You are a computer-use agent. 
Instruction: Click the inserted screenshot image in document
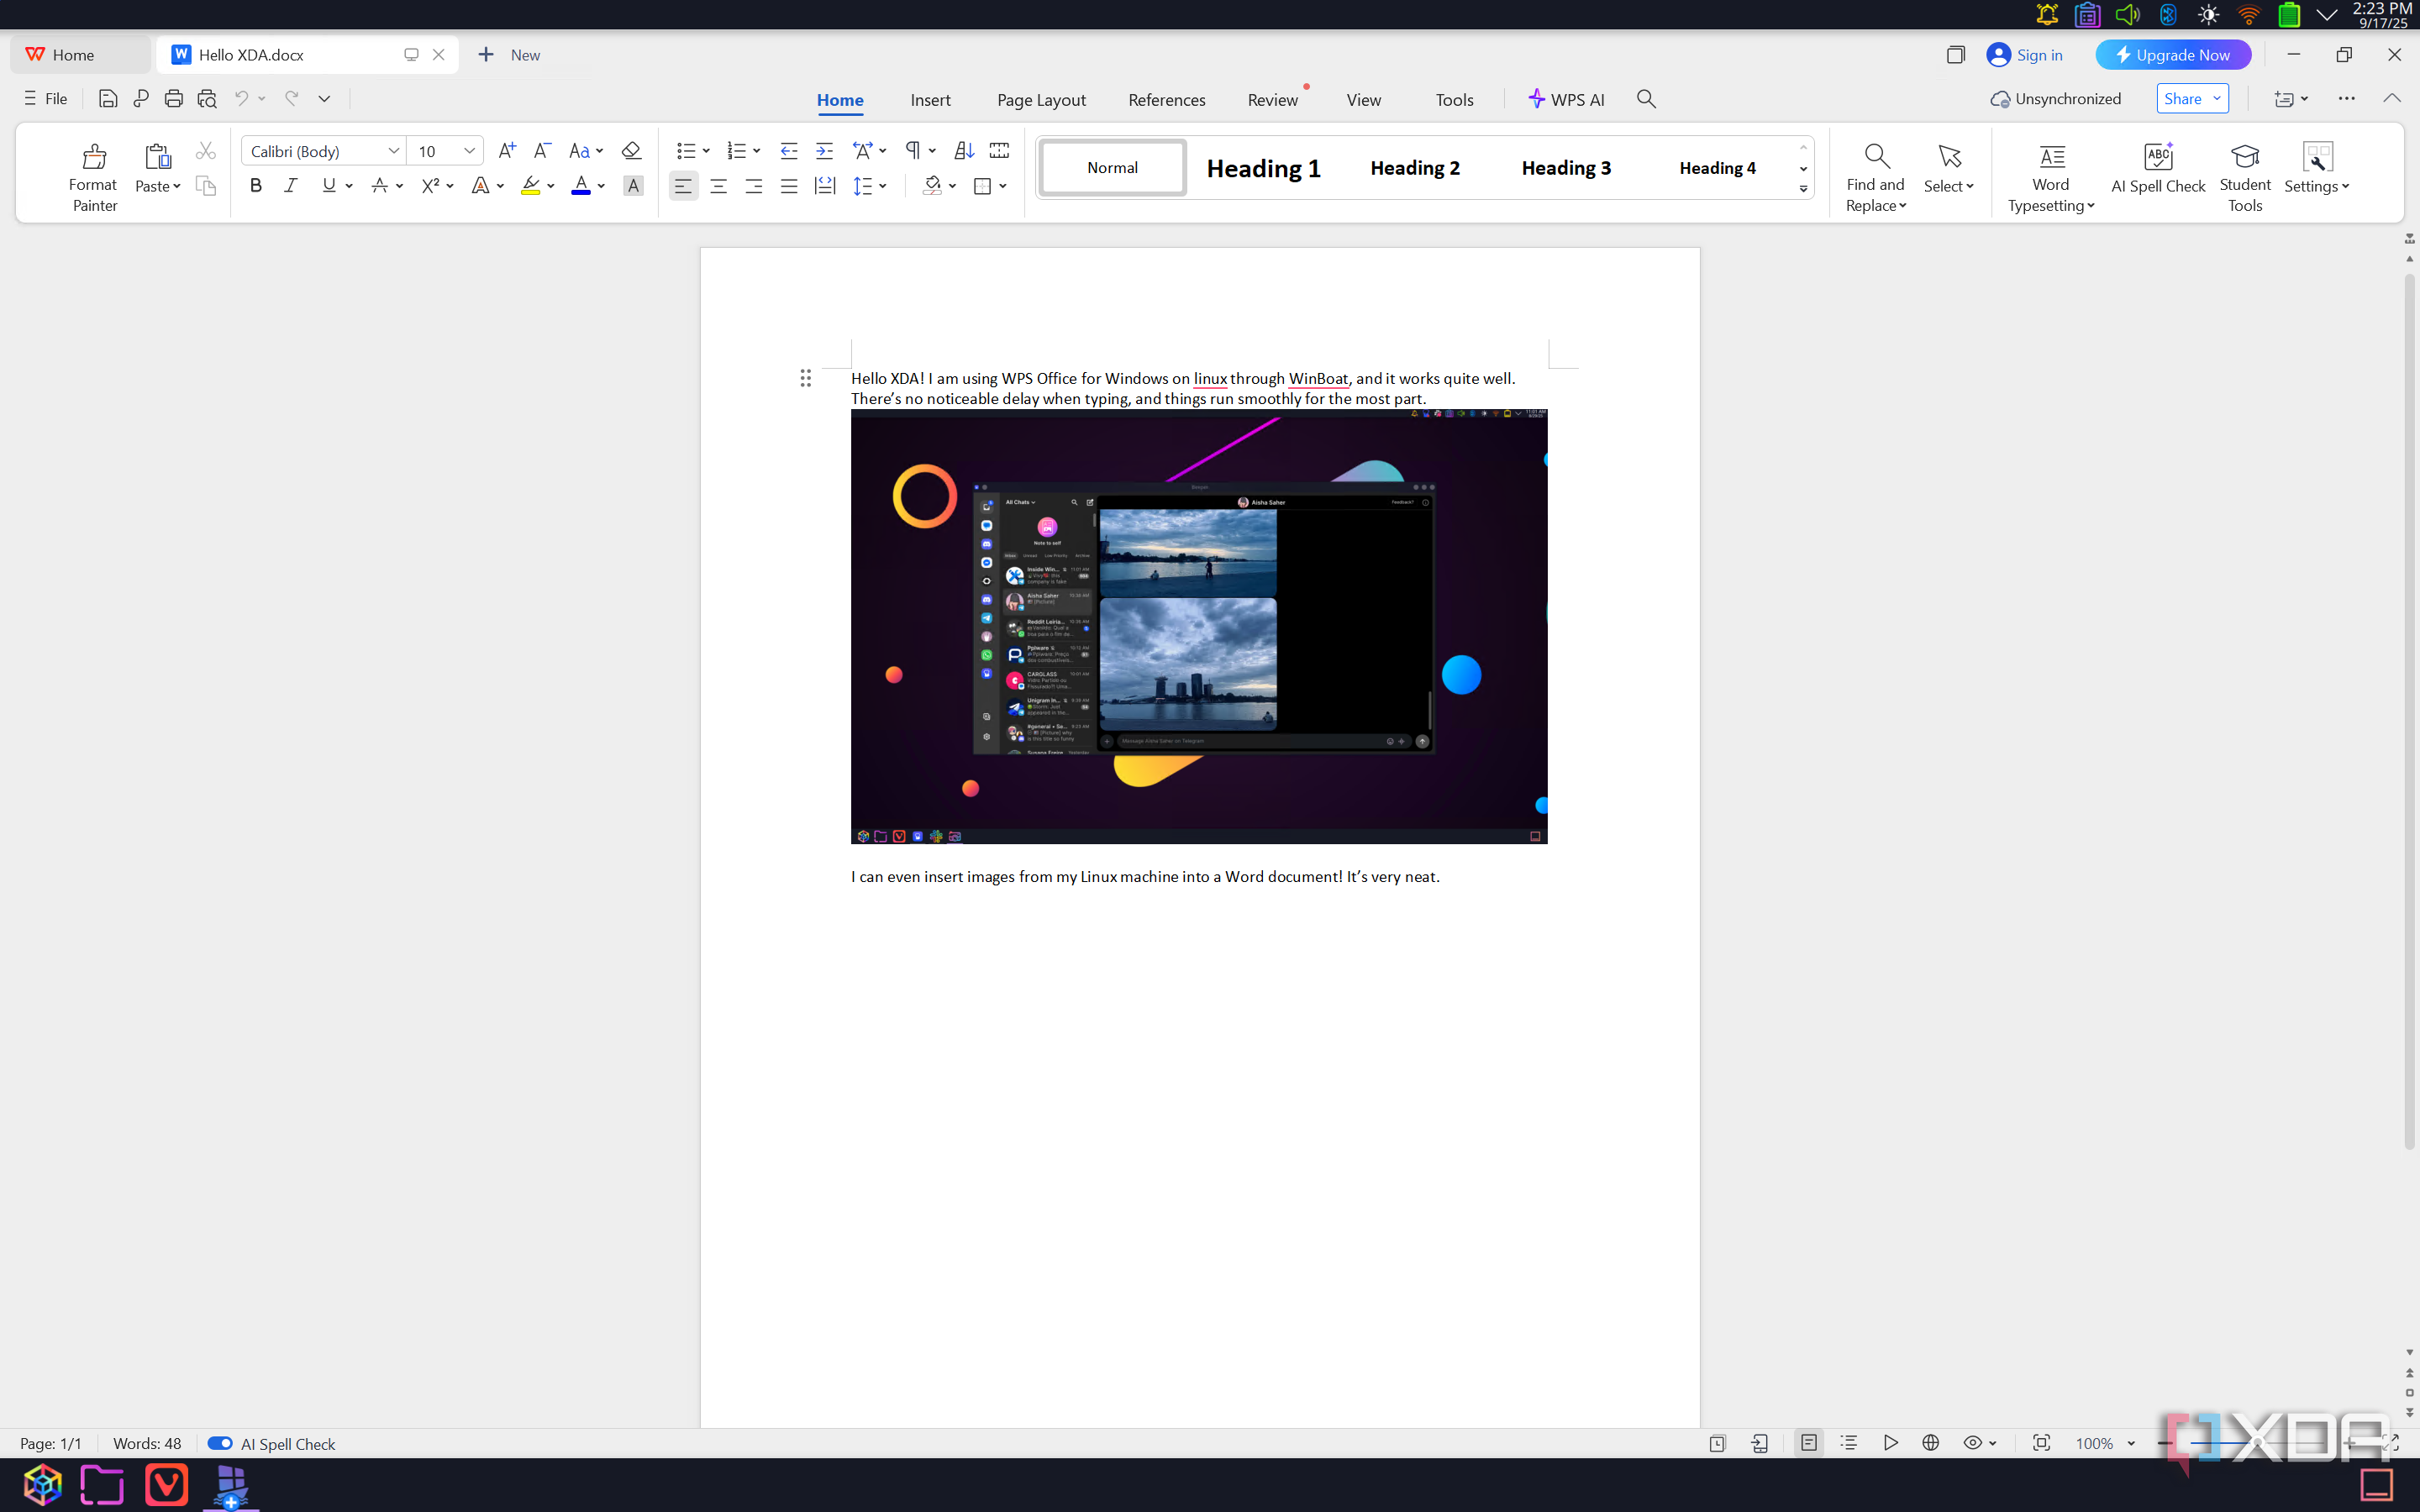pyautogui.click(x=1199, y=626)
